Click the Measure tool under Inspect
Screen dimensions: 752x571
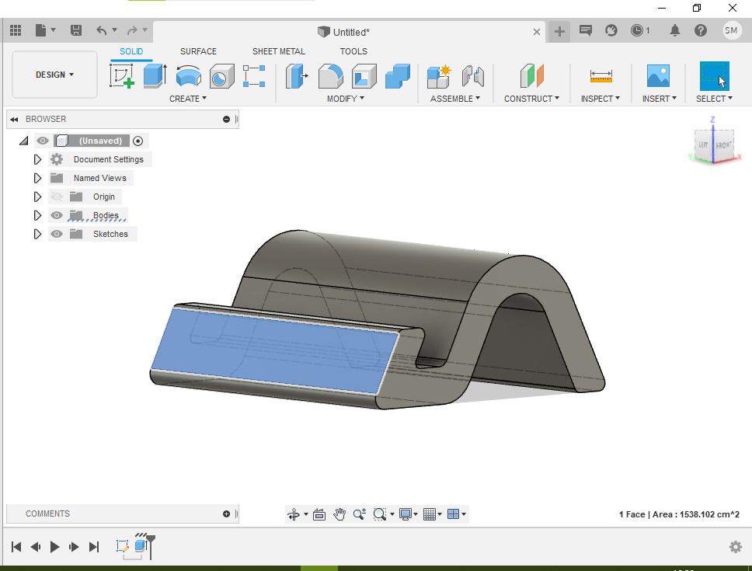click(601, 76)
